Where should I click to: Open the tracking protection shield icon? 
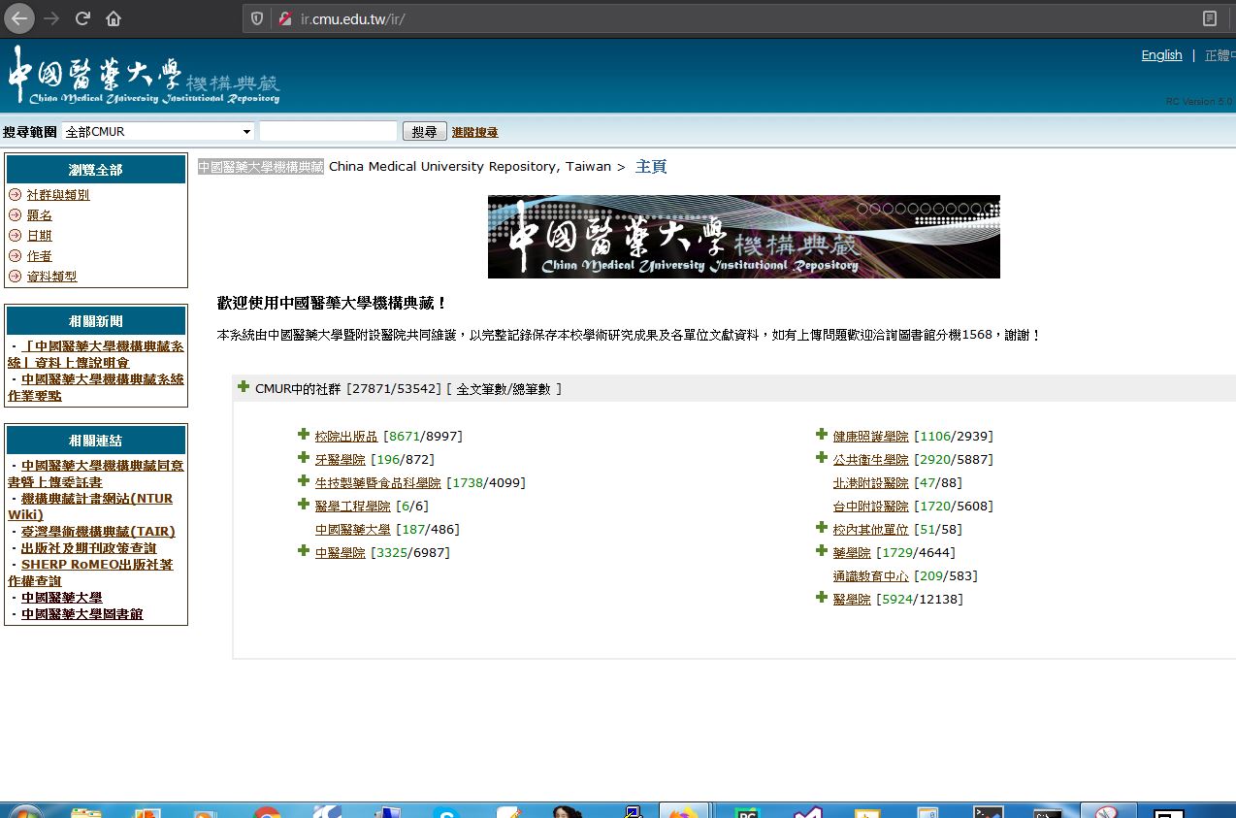pos(257,18)
